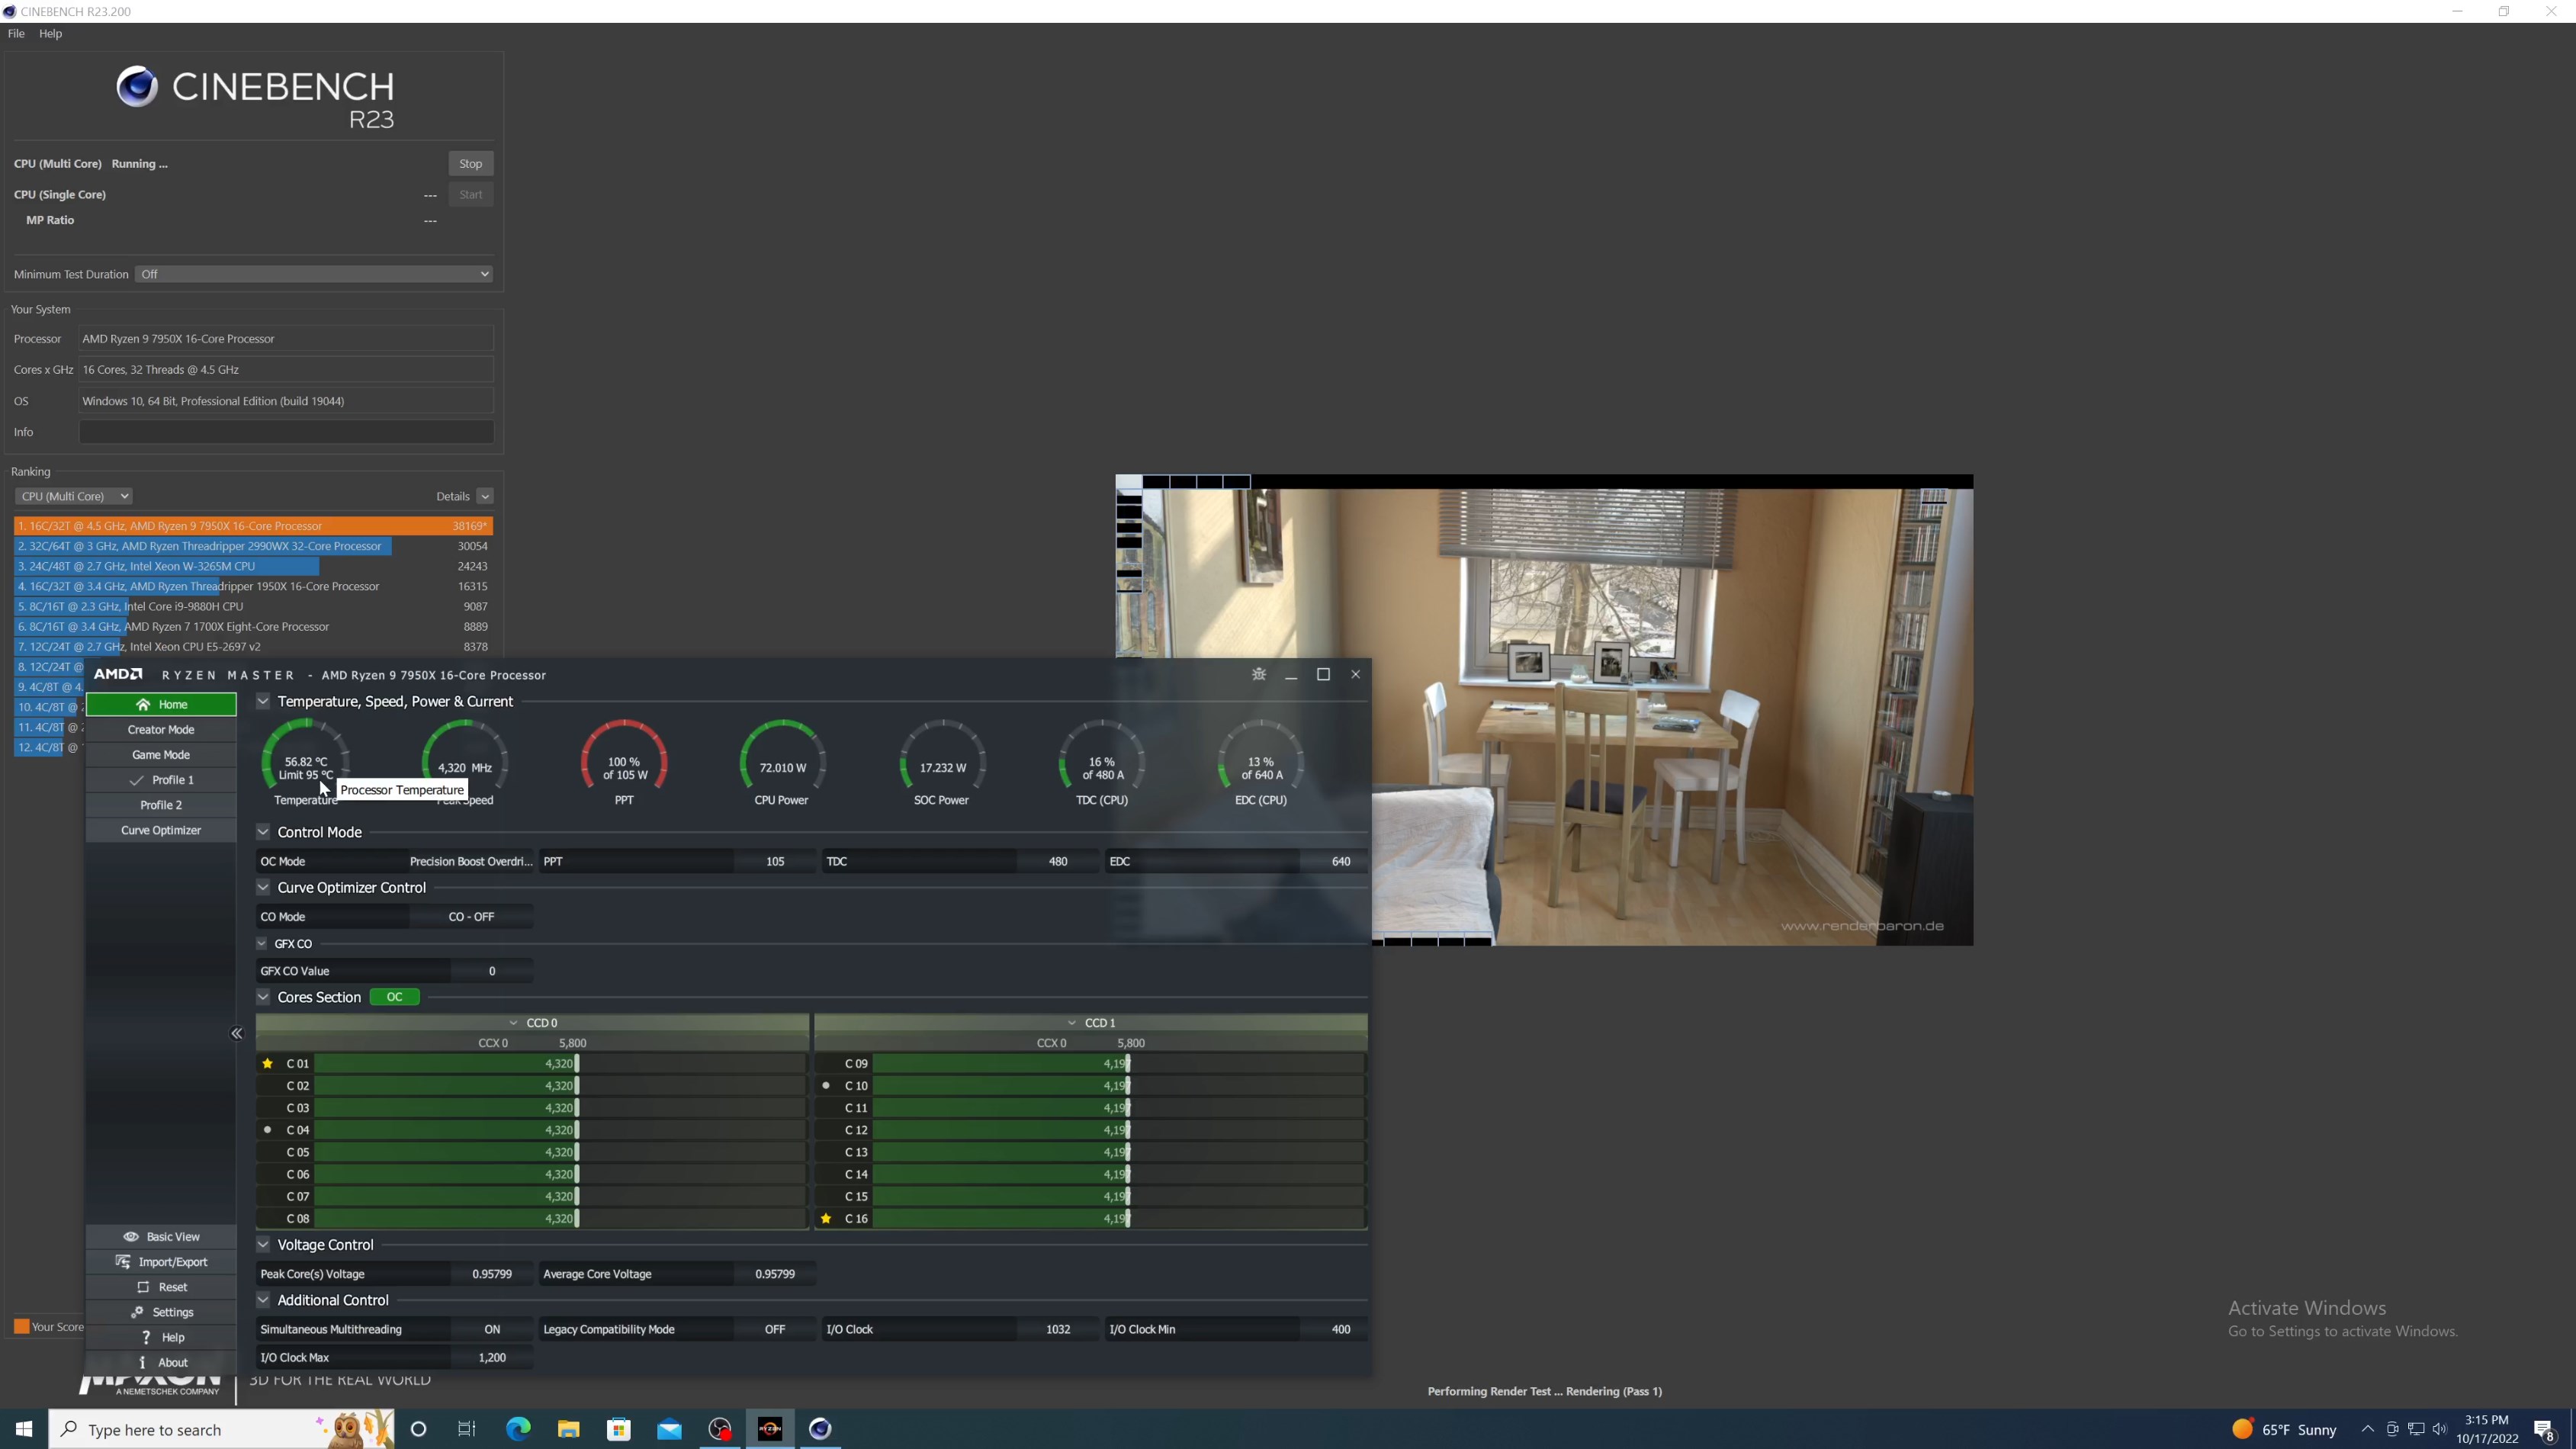Open the File menu in Cinebench

tap(16, 33)
